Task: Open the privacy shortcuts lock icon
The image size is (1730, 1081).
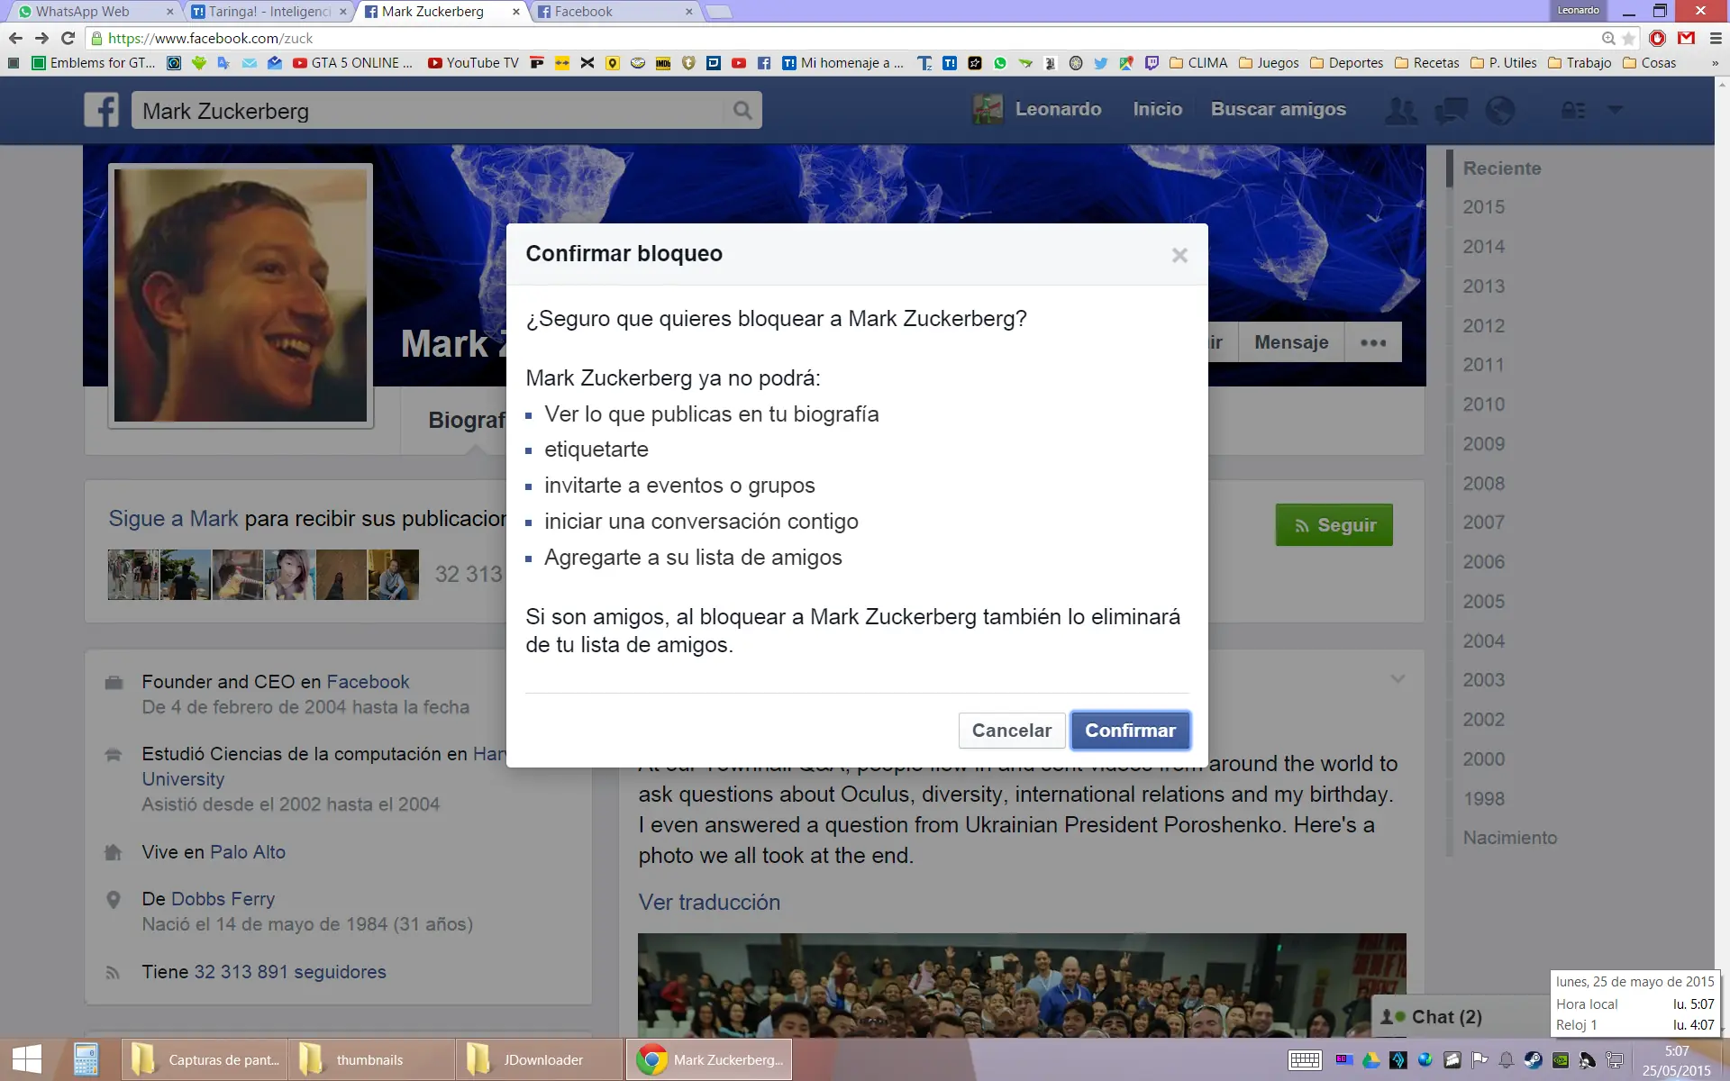Action: pos(1572,111)
